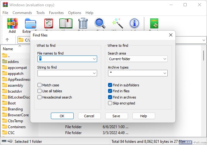This screenshot has height=145, width=207.
Task: Click the Test archive toolbar icon
Action: (x=48, y=24)
